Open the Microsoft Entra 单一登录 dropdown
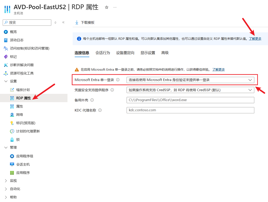Image resolution: width=268 pixels, height=202 pixels. 190,80
